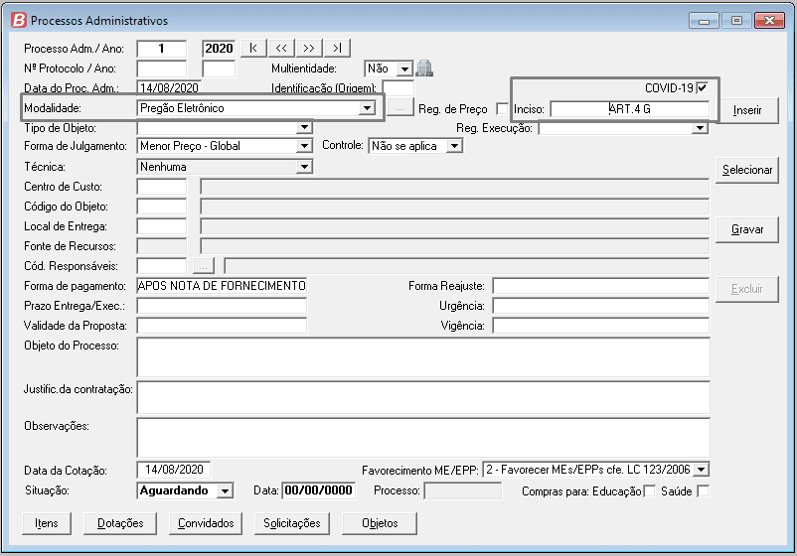
Task: Jump forward with the >> navigation button
Action: tap(309, 48)
